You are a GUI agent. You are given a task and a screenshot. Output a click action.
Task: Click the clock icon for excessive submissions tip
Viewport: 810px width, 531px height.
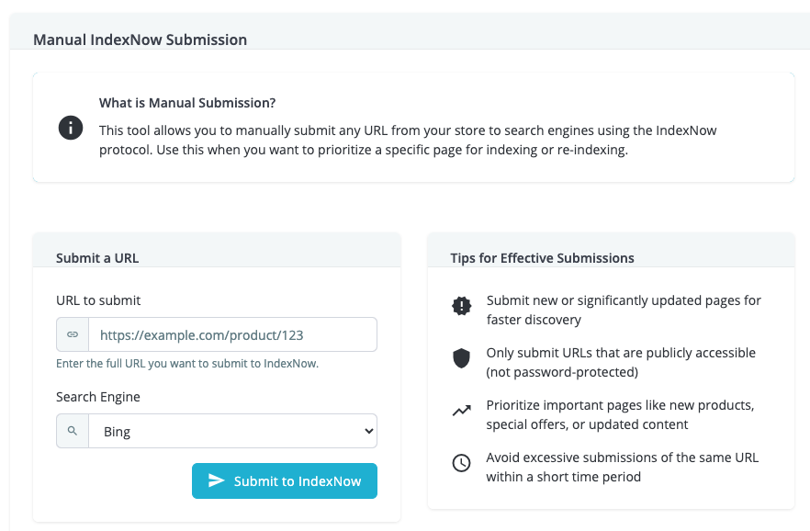point(461,462)
